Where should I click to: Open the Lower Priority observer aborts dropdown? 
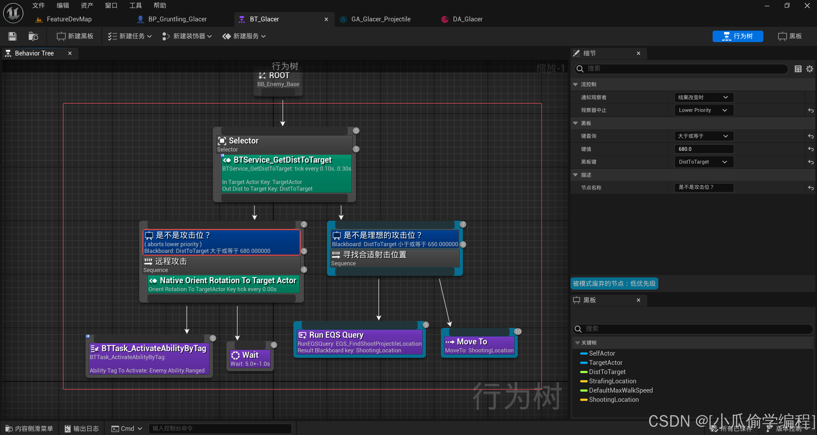703,110
